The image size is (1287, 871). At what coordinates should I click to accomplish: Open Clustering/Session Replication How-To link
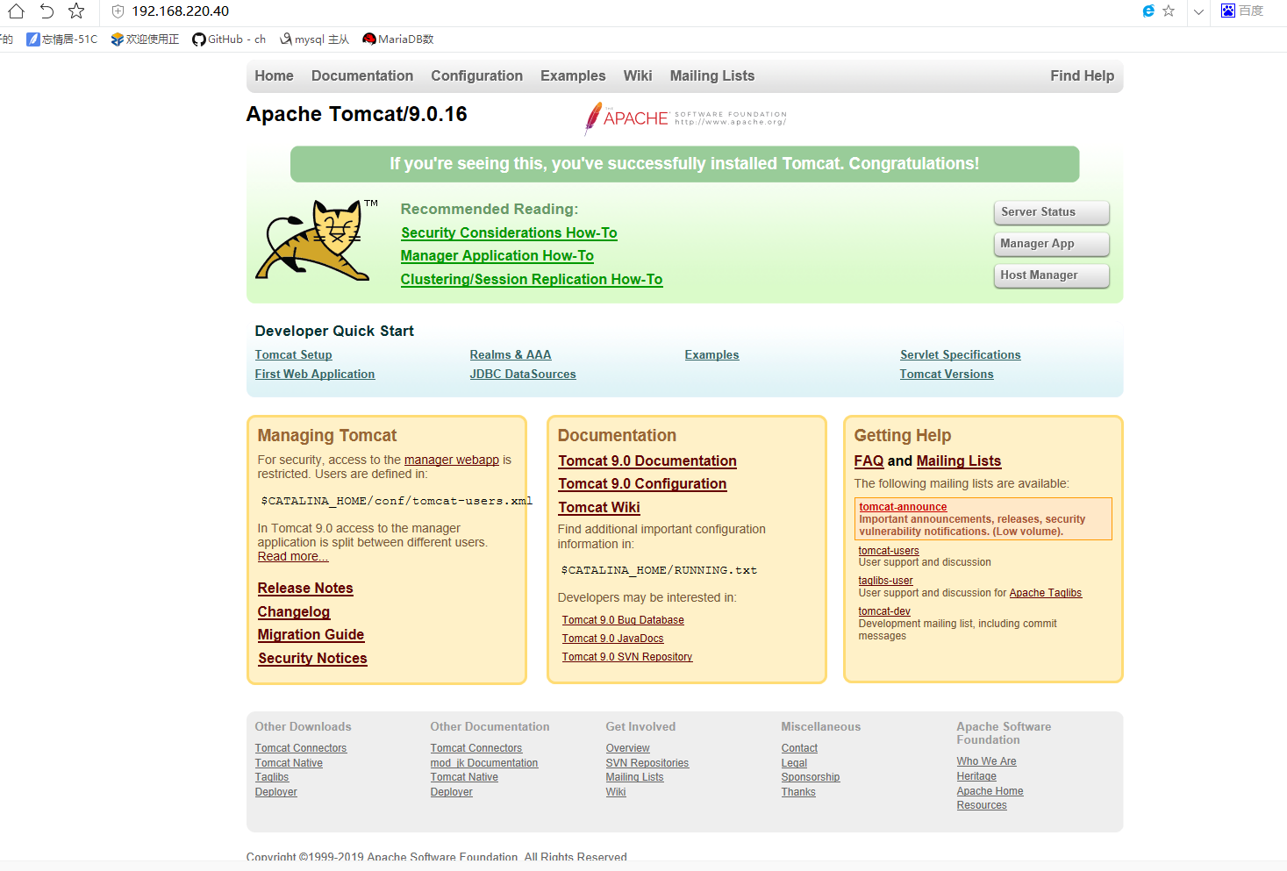point(532,280)
